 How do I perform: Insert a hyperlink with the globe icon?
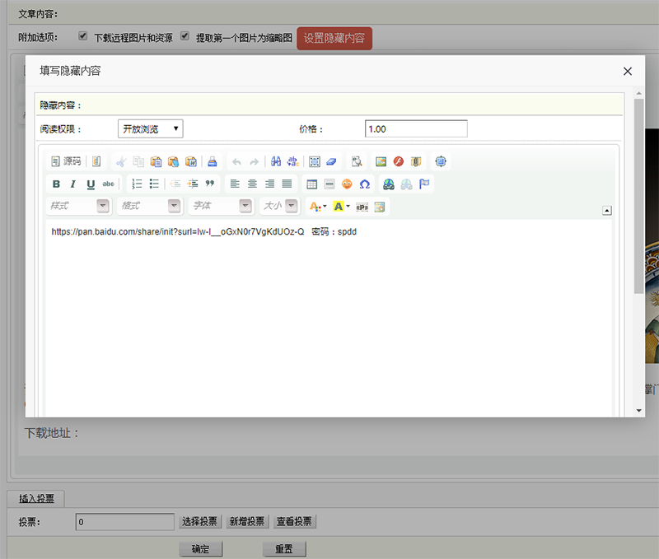pos(388,182)
